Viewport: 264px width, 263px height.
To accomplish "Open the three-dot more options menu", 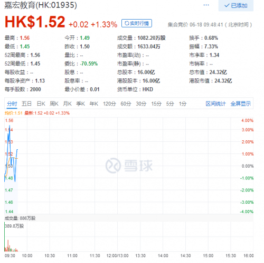I will click(x=206, y=5).
